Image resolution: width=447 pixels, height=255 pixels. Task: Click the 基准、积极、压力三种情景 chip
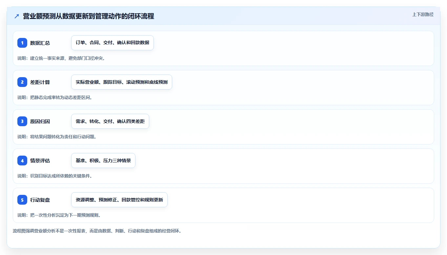[103, 161]
